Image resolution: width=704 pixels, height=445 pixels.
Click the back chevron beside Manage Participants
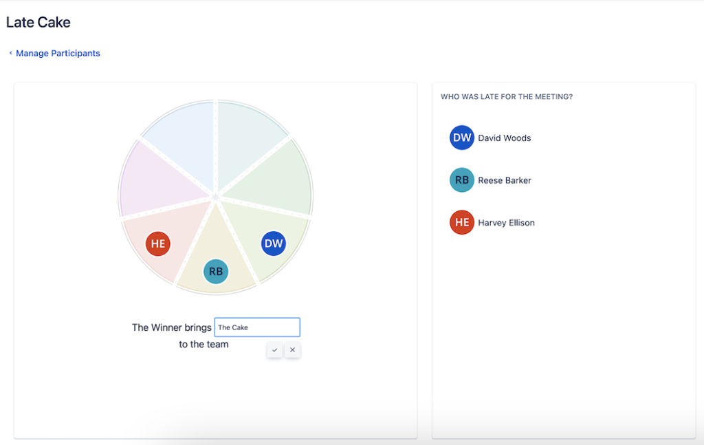pos(10,53)
